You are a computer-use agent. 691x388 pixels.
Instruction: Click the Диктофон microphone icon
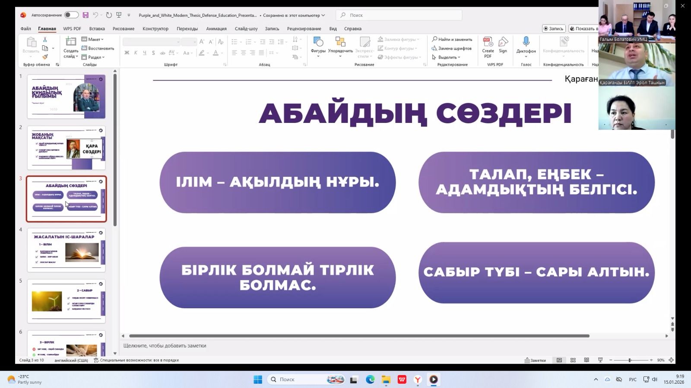[526, 42]
